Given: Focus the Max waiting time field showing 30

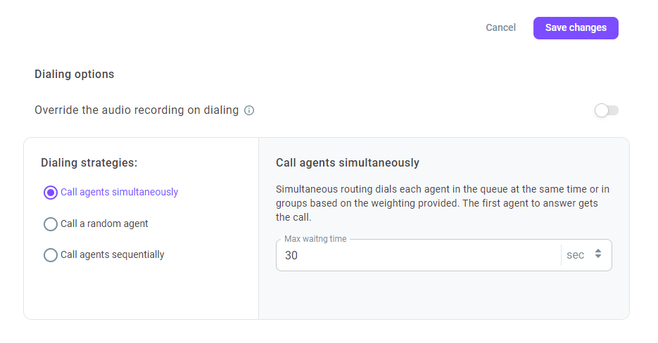Looking at the screenshot, I should point(418,255).
